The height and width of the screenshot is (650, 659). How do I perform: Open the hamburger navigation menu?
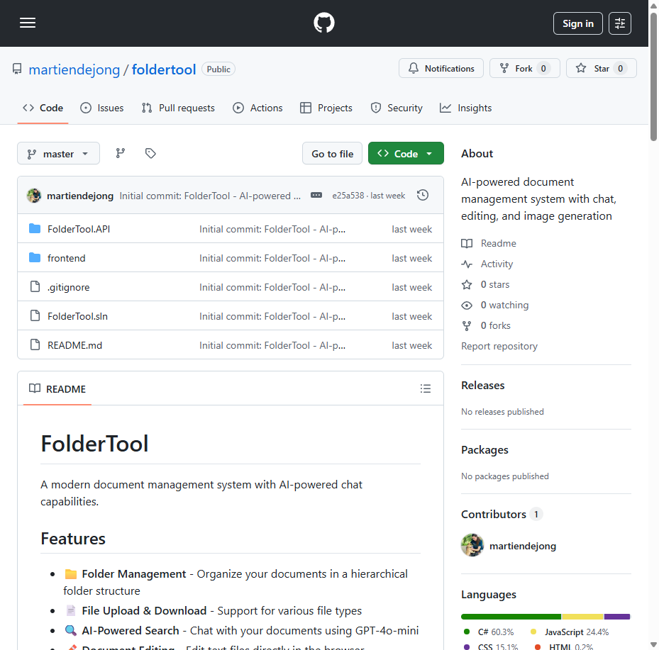click(28, 23)
